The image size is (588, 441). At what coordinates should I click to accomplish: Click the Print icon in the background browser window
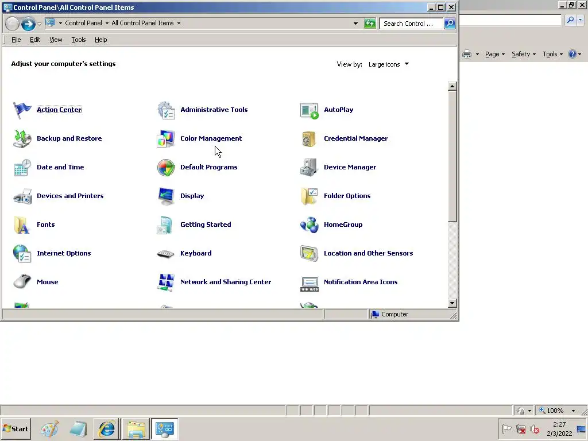coord(467,54)
